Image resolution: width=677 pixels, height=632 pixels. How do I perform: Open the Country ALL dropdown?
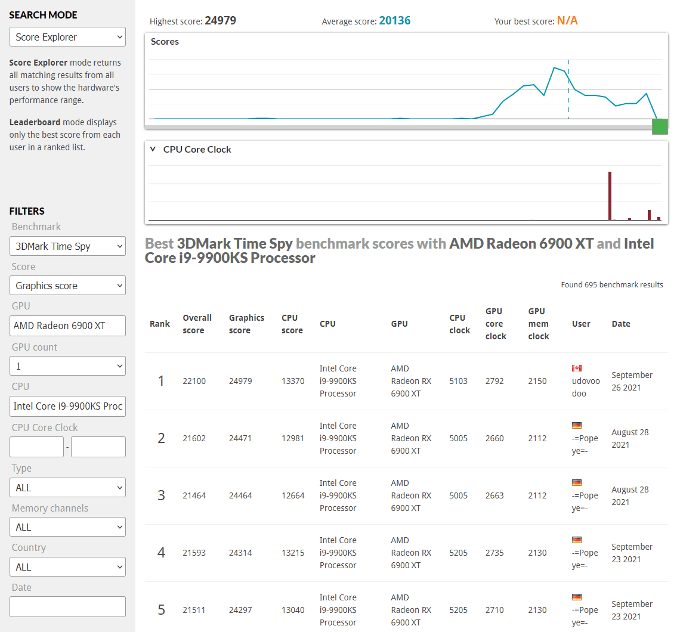pyautogui.click(x=67, y=567)
